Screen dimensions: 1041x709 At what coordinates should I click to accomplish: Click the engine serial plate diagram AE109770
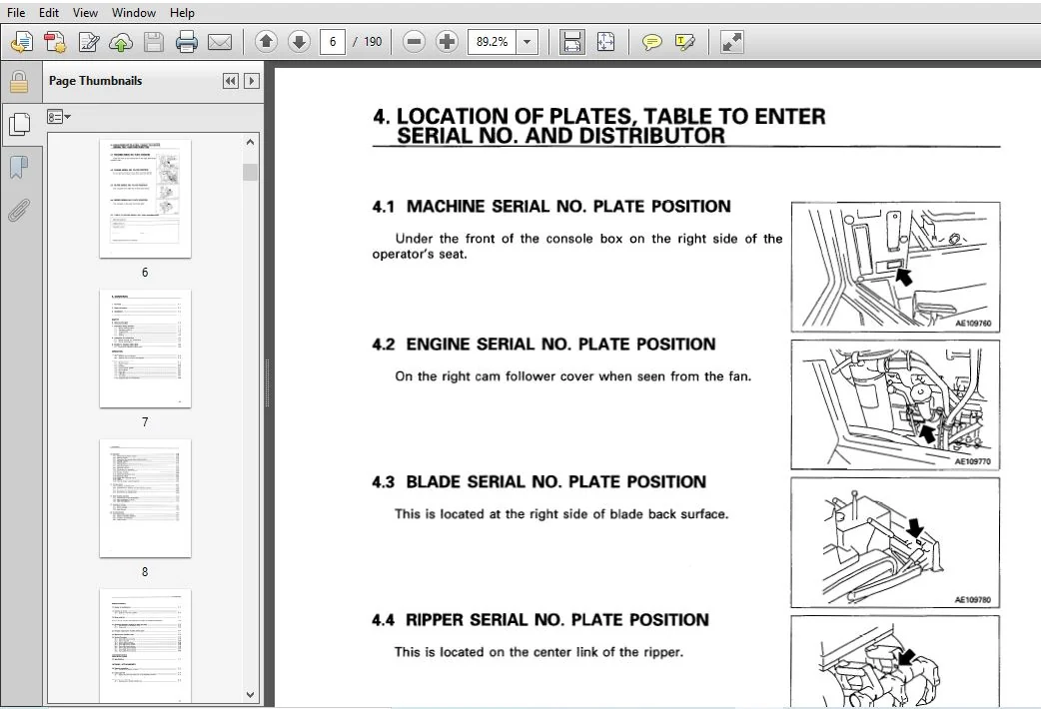(895, 405)
